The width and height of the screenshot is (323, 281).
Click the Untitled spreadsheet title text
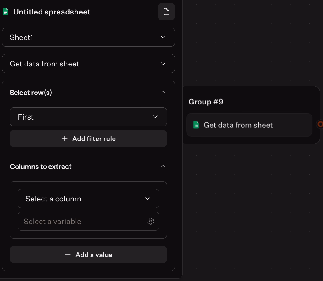tap(52, 12)
